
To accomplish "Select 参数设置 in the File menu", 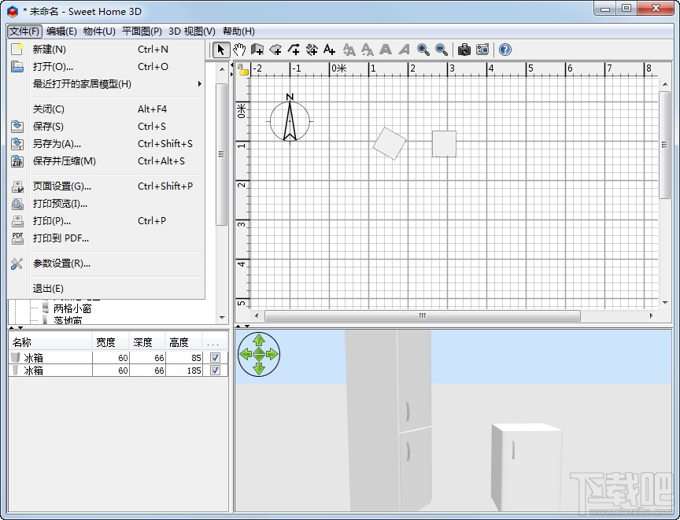I will tap(63, 265).
